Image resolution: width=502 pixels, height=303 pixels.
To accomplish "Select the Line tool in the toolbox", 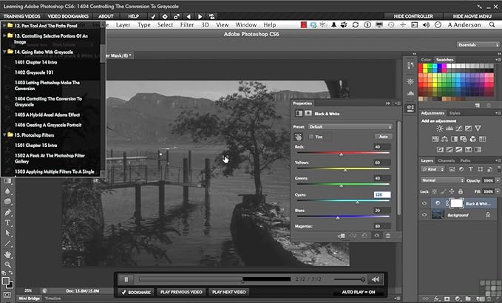I will (x=7, y=244).
